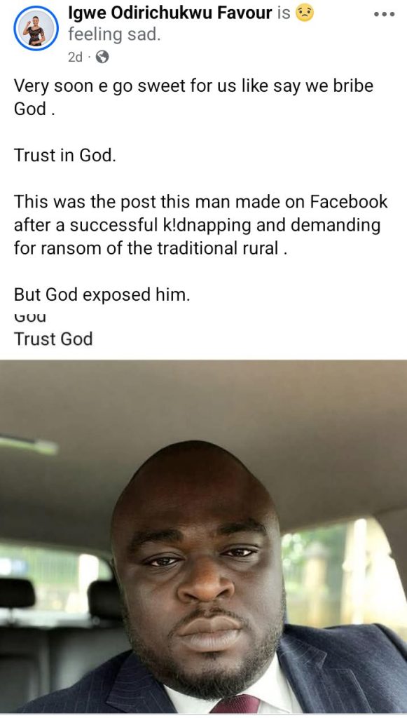Image resolution: width=407 pixels, height=718 pixels.
Task: Click the poster's circular profile picture
Action: point(36,28)
